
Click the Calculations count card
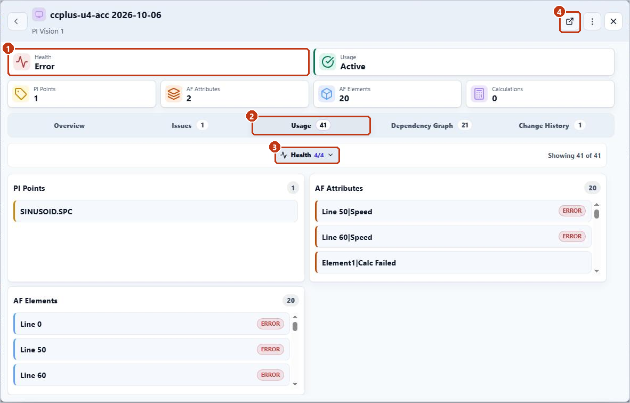pyautogui.click(x=540, y=94)
